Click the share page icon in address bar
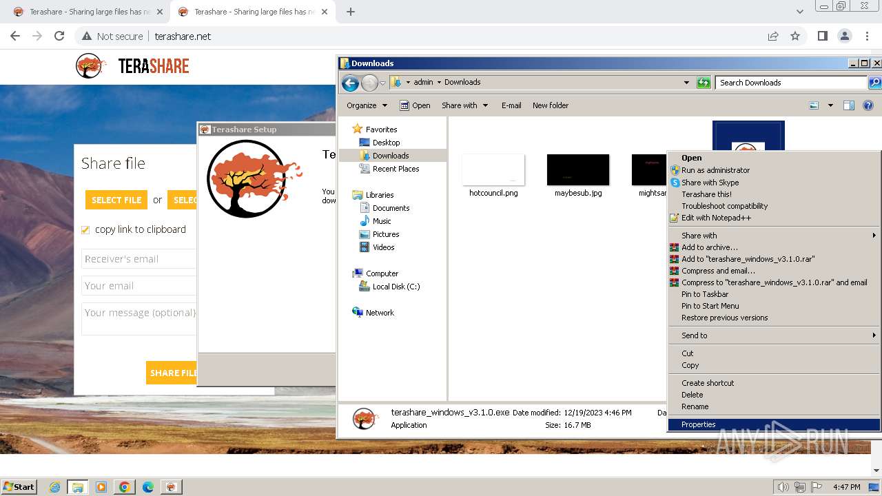The height and width of the screenshot is (496, 882). (773, 36)
